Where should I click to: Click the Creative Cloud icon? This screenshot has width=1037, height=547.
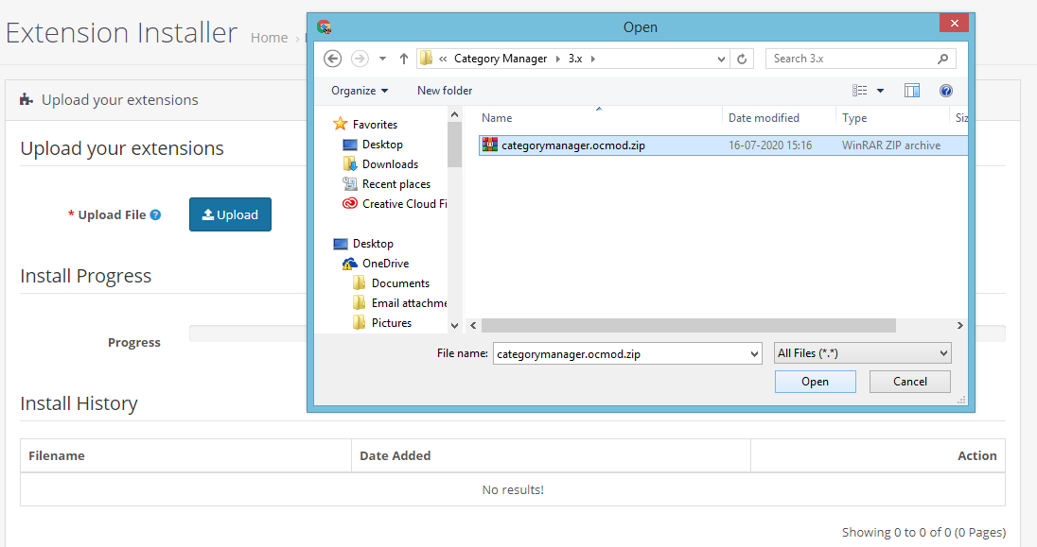[x=350, y=203]
